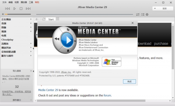
Task: Open the forum link
Action: point(107,95)
